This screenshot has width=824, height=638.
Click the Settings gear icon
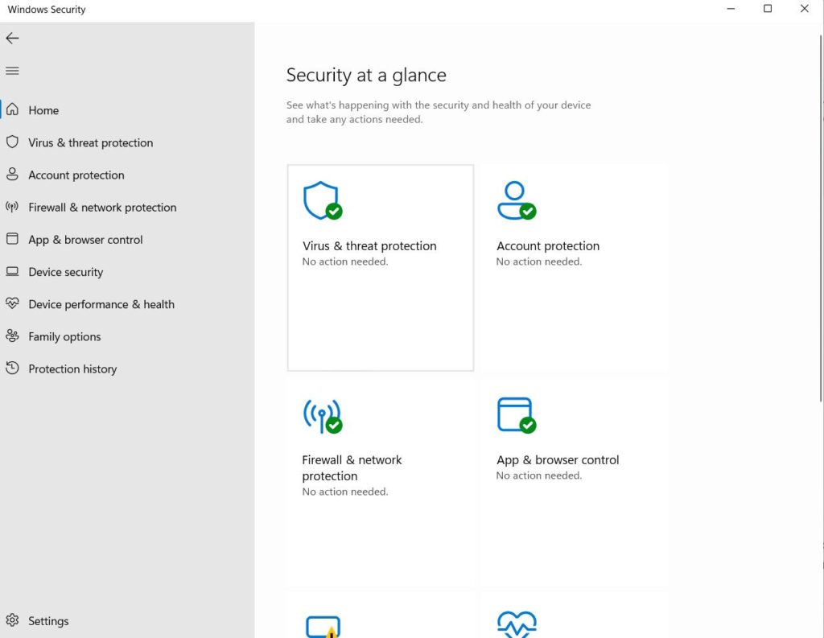(12, 620)
